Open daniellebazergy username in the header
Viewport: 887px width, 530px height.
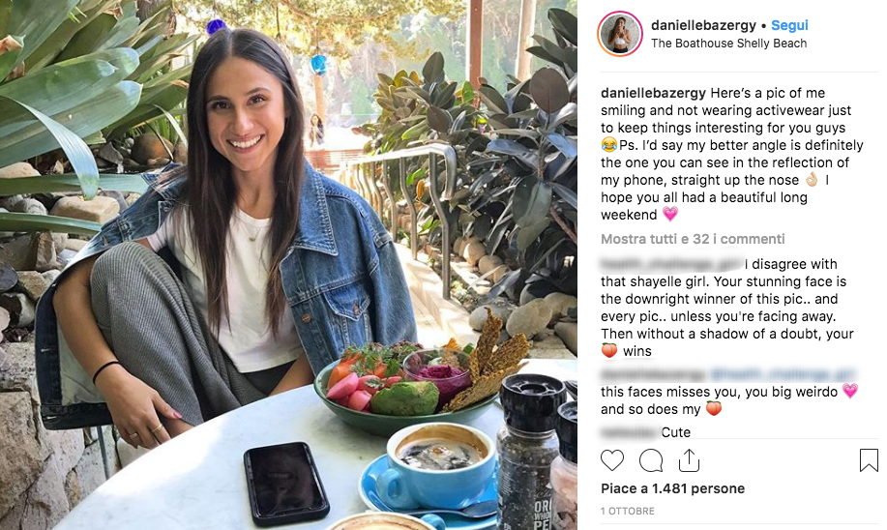pyautogui.click(x=703, y=25)
